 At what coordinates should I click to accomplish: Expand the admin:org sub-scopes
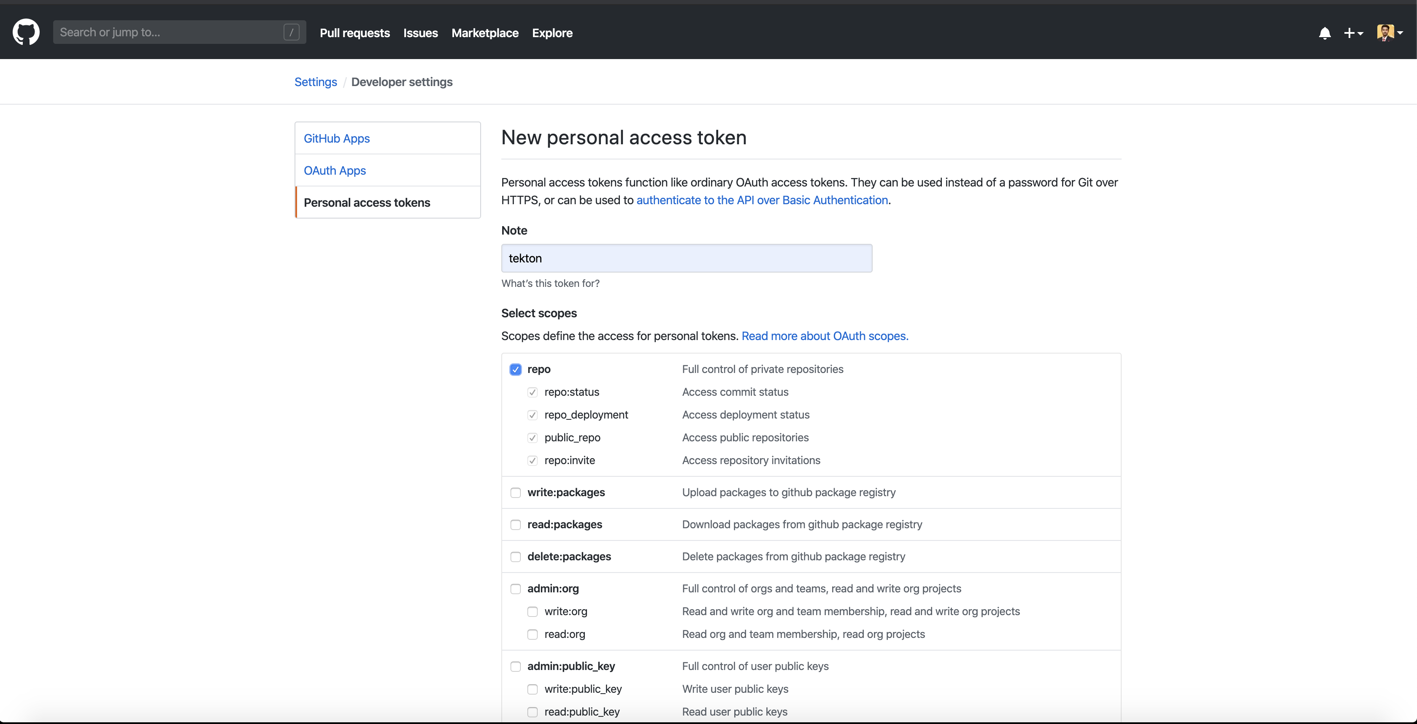(x=514, y=588)
